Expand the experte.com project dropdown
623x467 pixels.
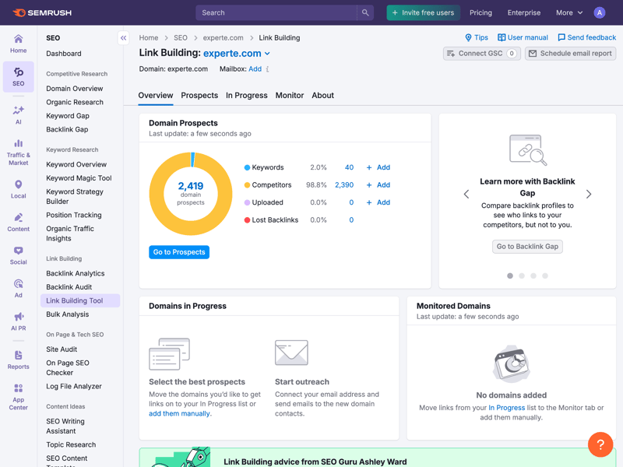(267, 54)
